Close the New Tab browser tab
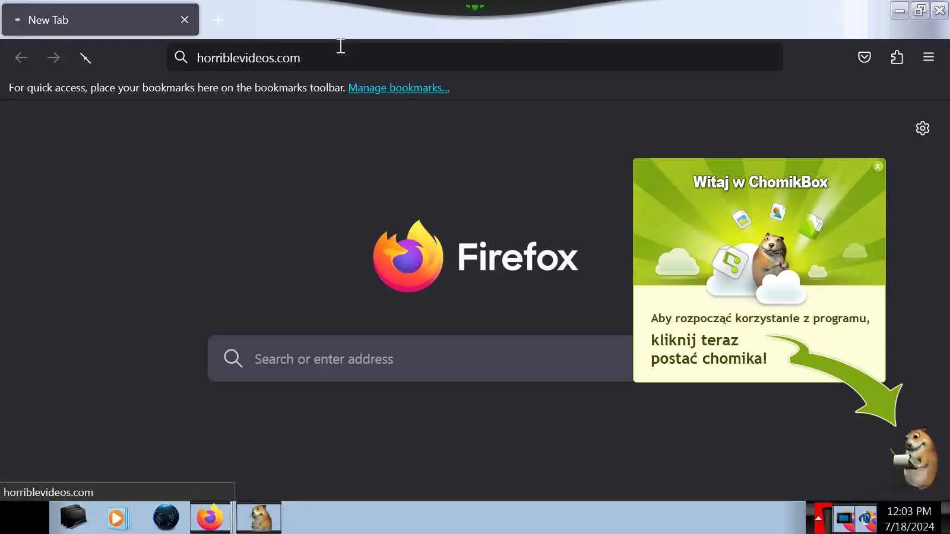The image size is (950, 534). (x=185, y=20)
